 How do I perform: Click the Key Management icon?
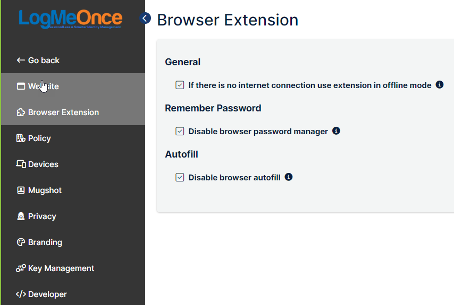point(21,268)
